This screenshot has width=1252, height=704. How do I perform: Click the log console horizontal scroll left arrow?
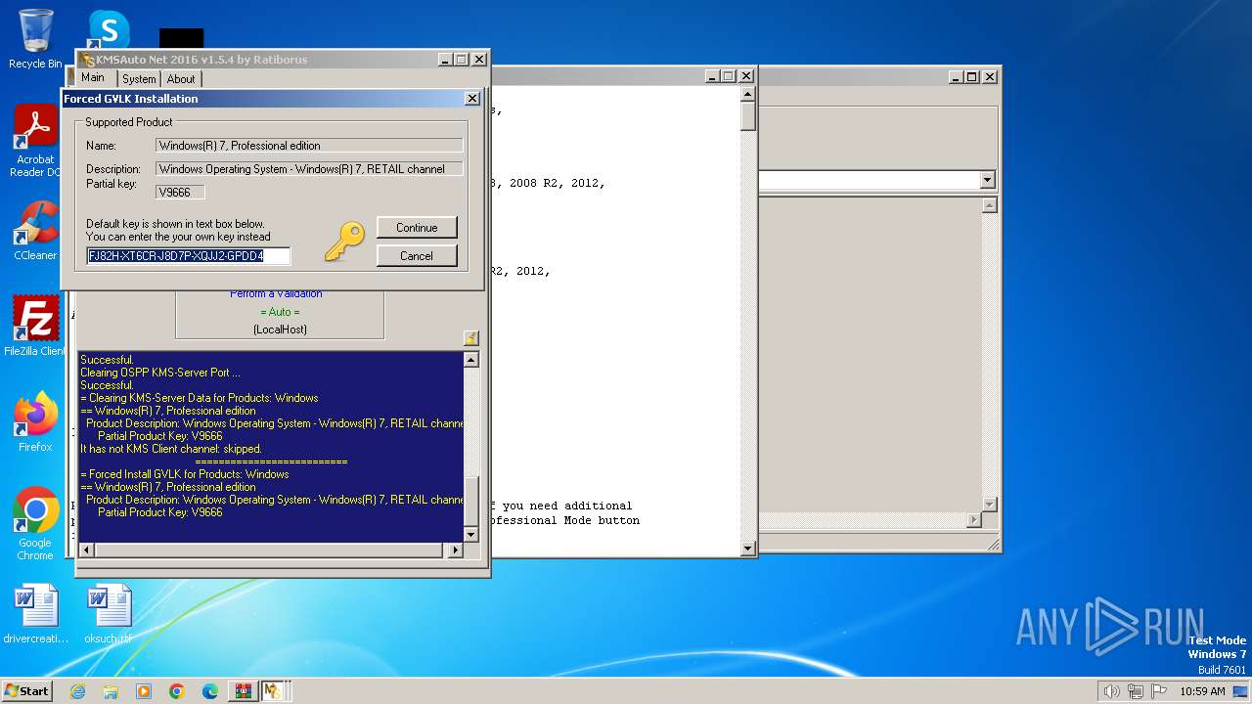click(x=86, y=550)
